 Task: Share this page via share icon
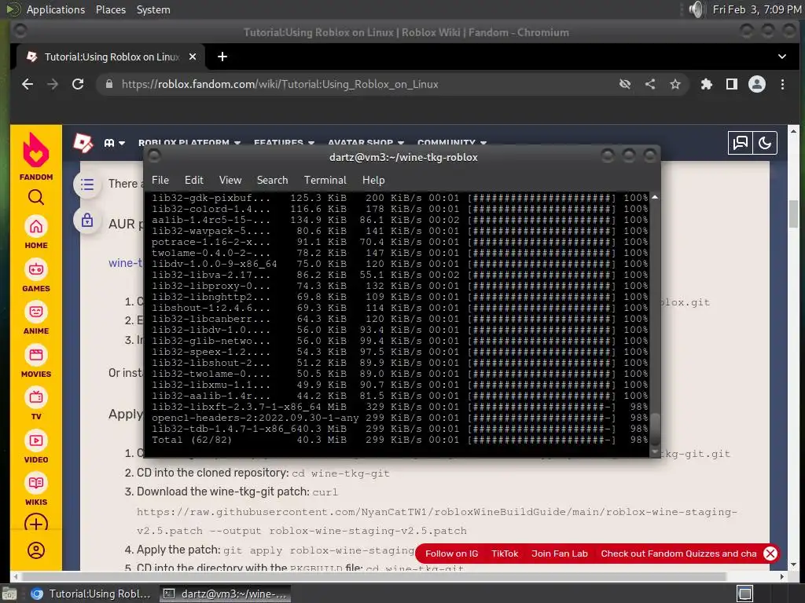[x=650, y=84]
